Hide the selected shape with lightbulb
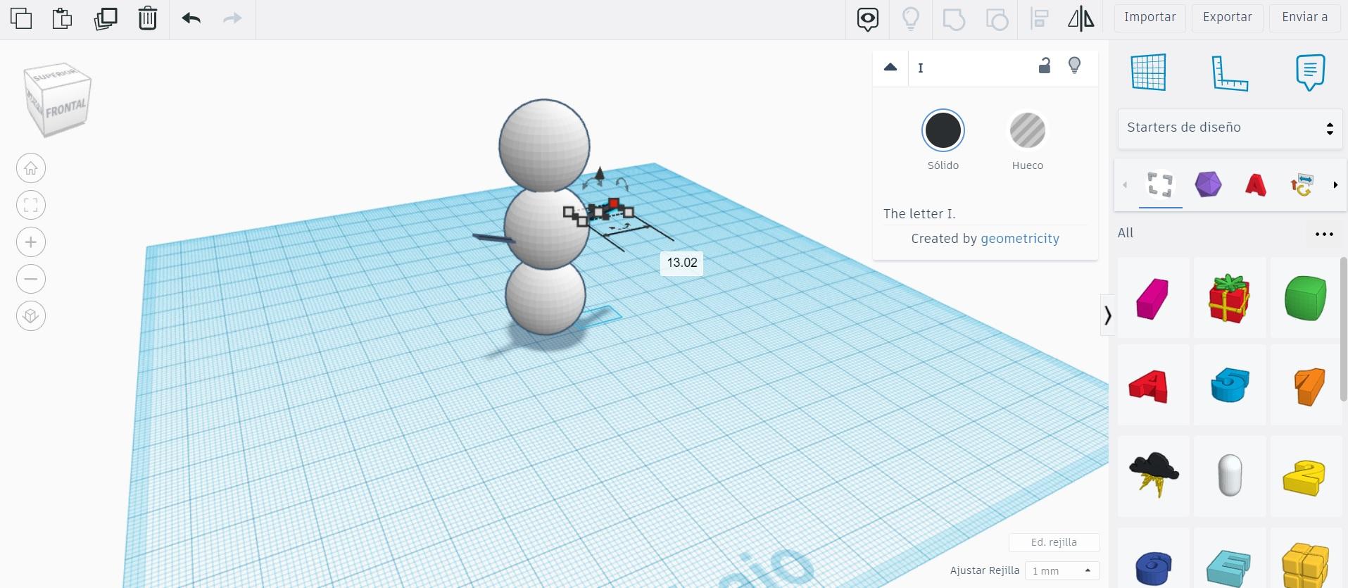1348x588 pixels. click(1075, 66)
